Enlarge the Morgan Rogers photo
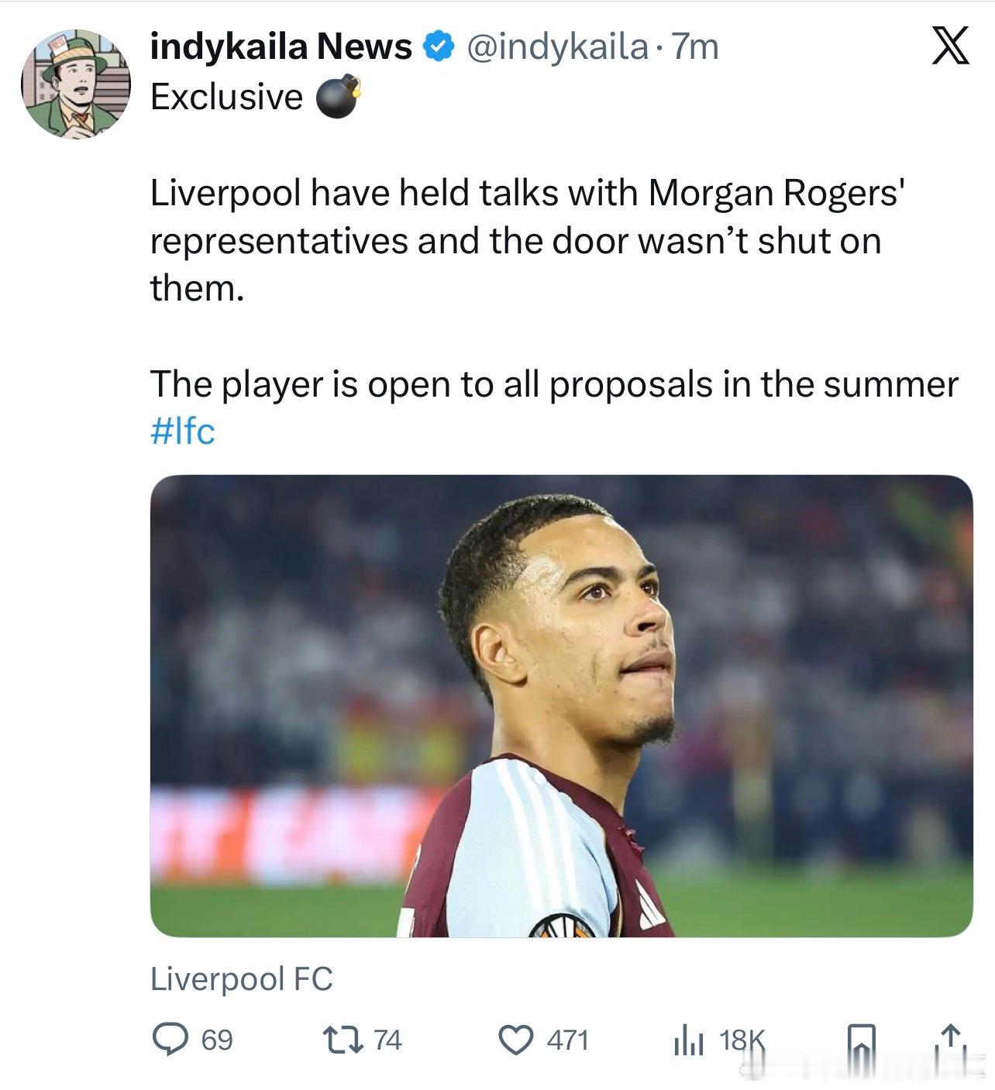 click(561, 705)
